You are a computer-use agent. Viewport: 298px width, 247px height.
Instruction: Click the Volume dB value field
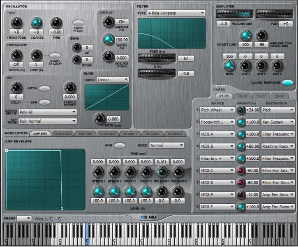(x=224, y=24)
